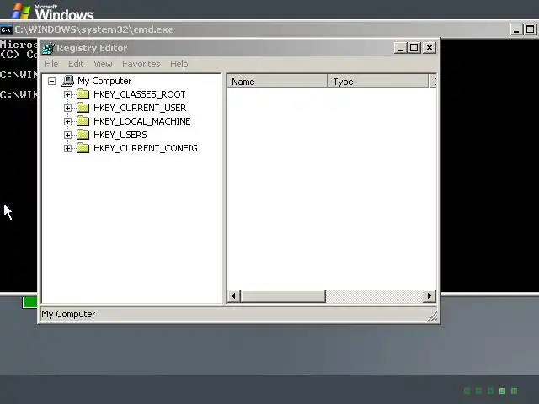Select the HKEY_LOCAL_MACHINE label

pyautogui.click(x=142, y=121)
